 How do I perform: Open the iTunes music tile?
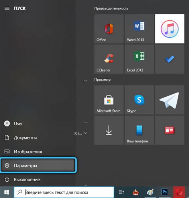(x=169, y=29)
